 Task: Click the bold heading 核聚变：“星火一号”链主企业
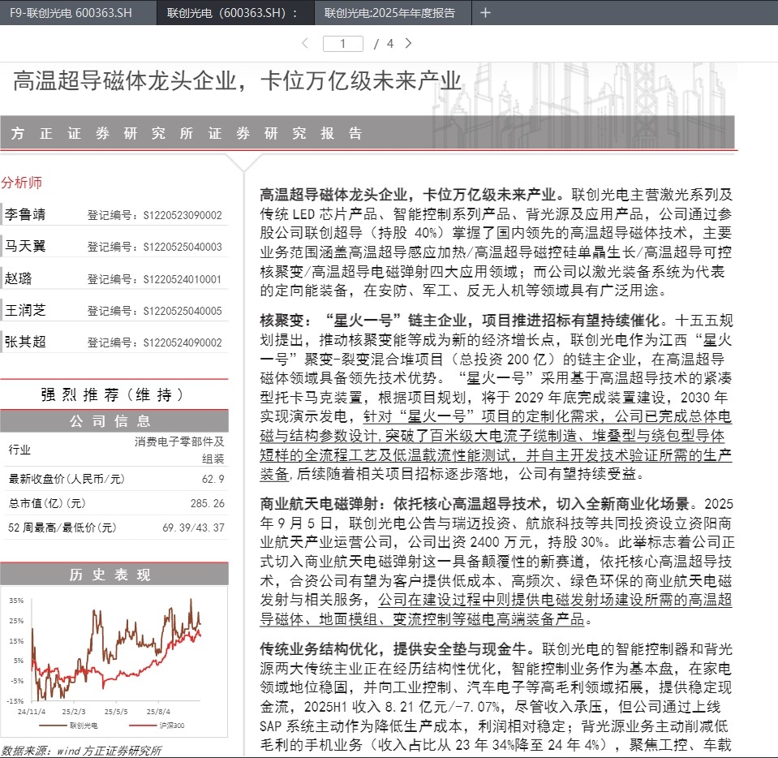(363, 321)
